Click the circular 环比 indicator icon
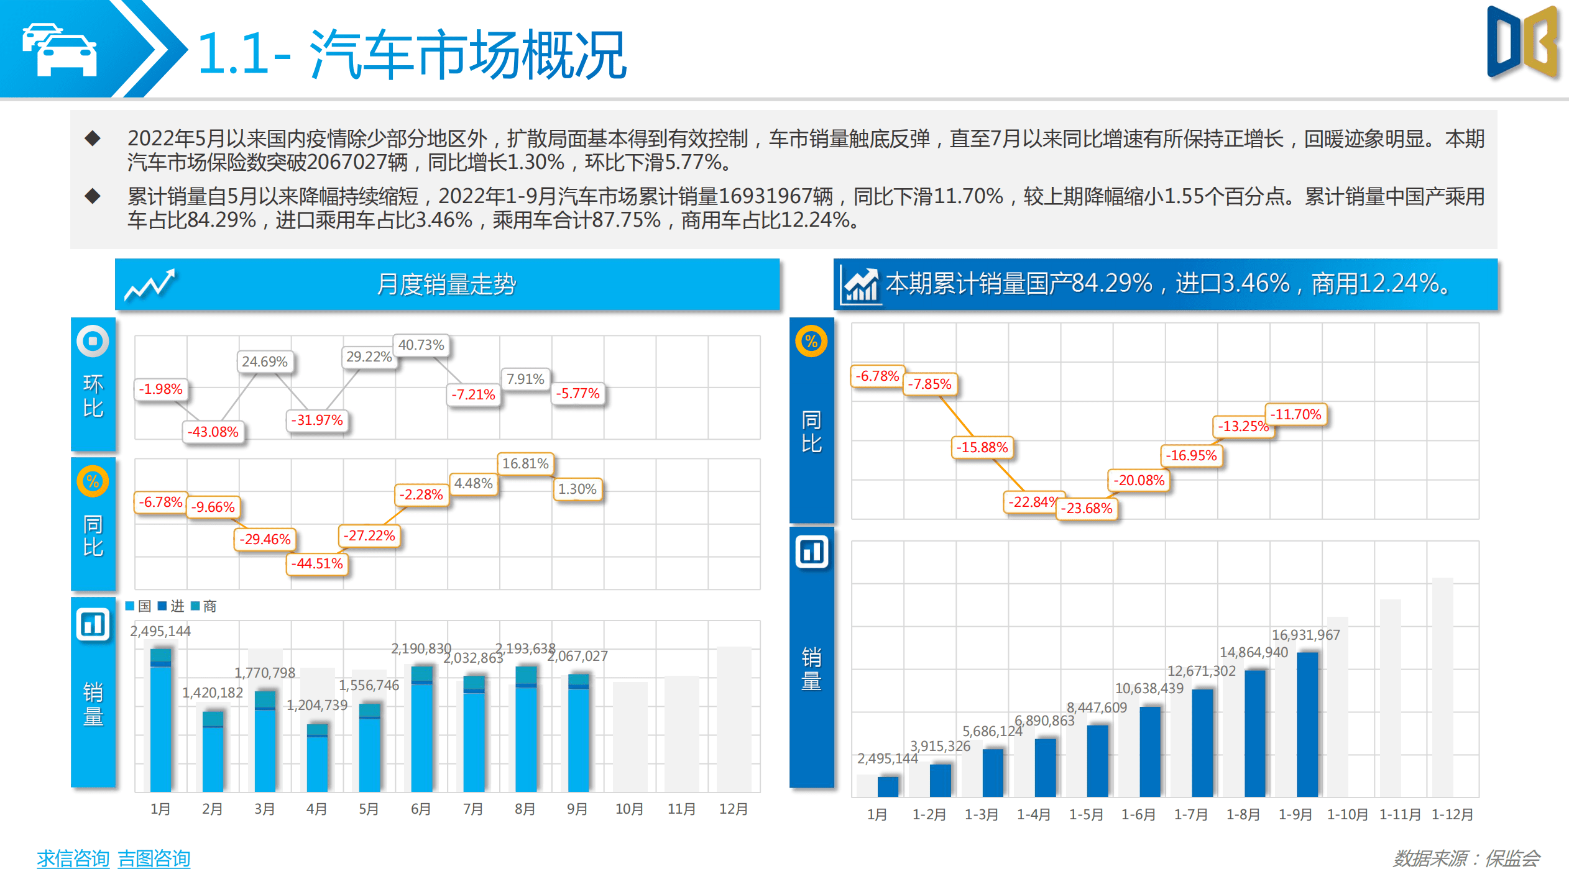The width and height of the screenshot is (1569, 882). (93, 340)
